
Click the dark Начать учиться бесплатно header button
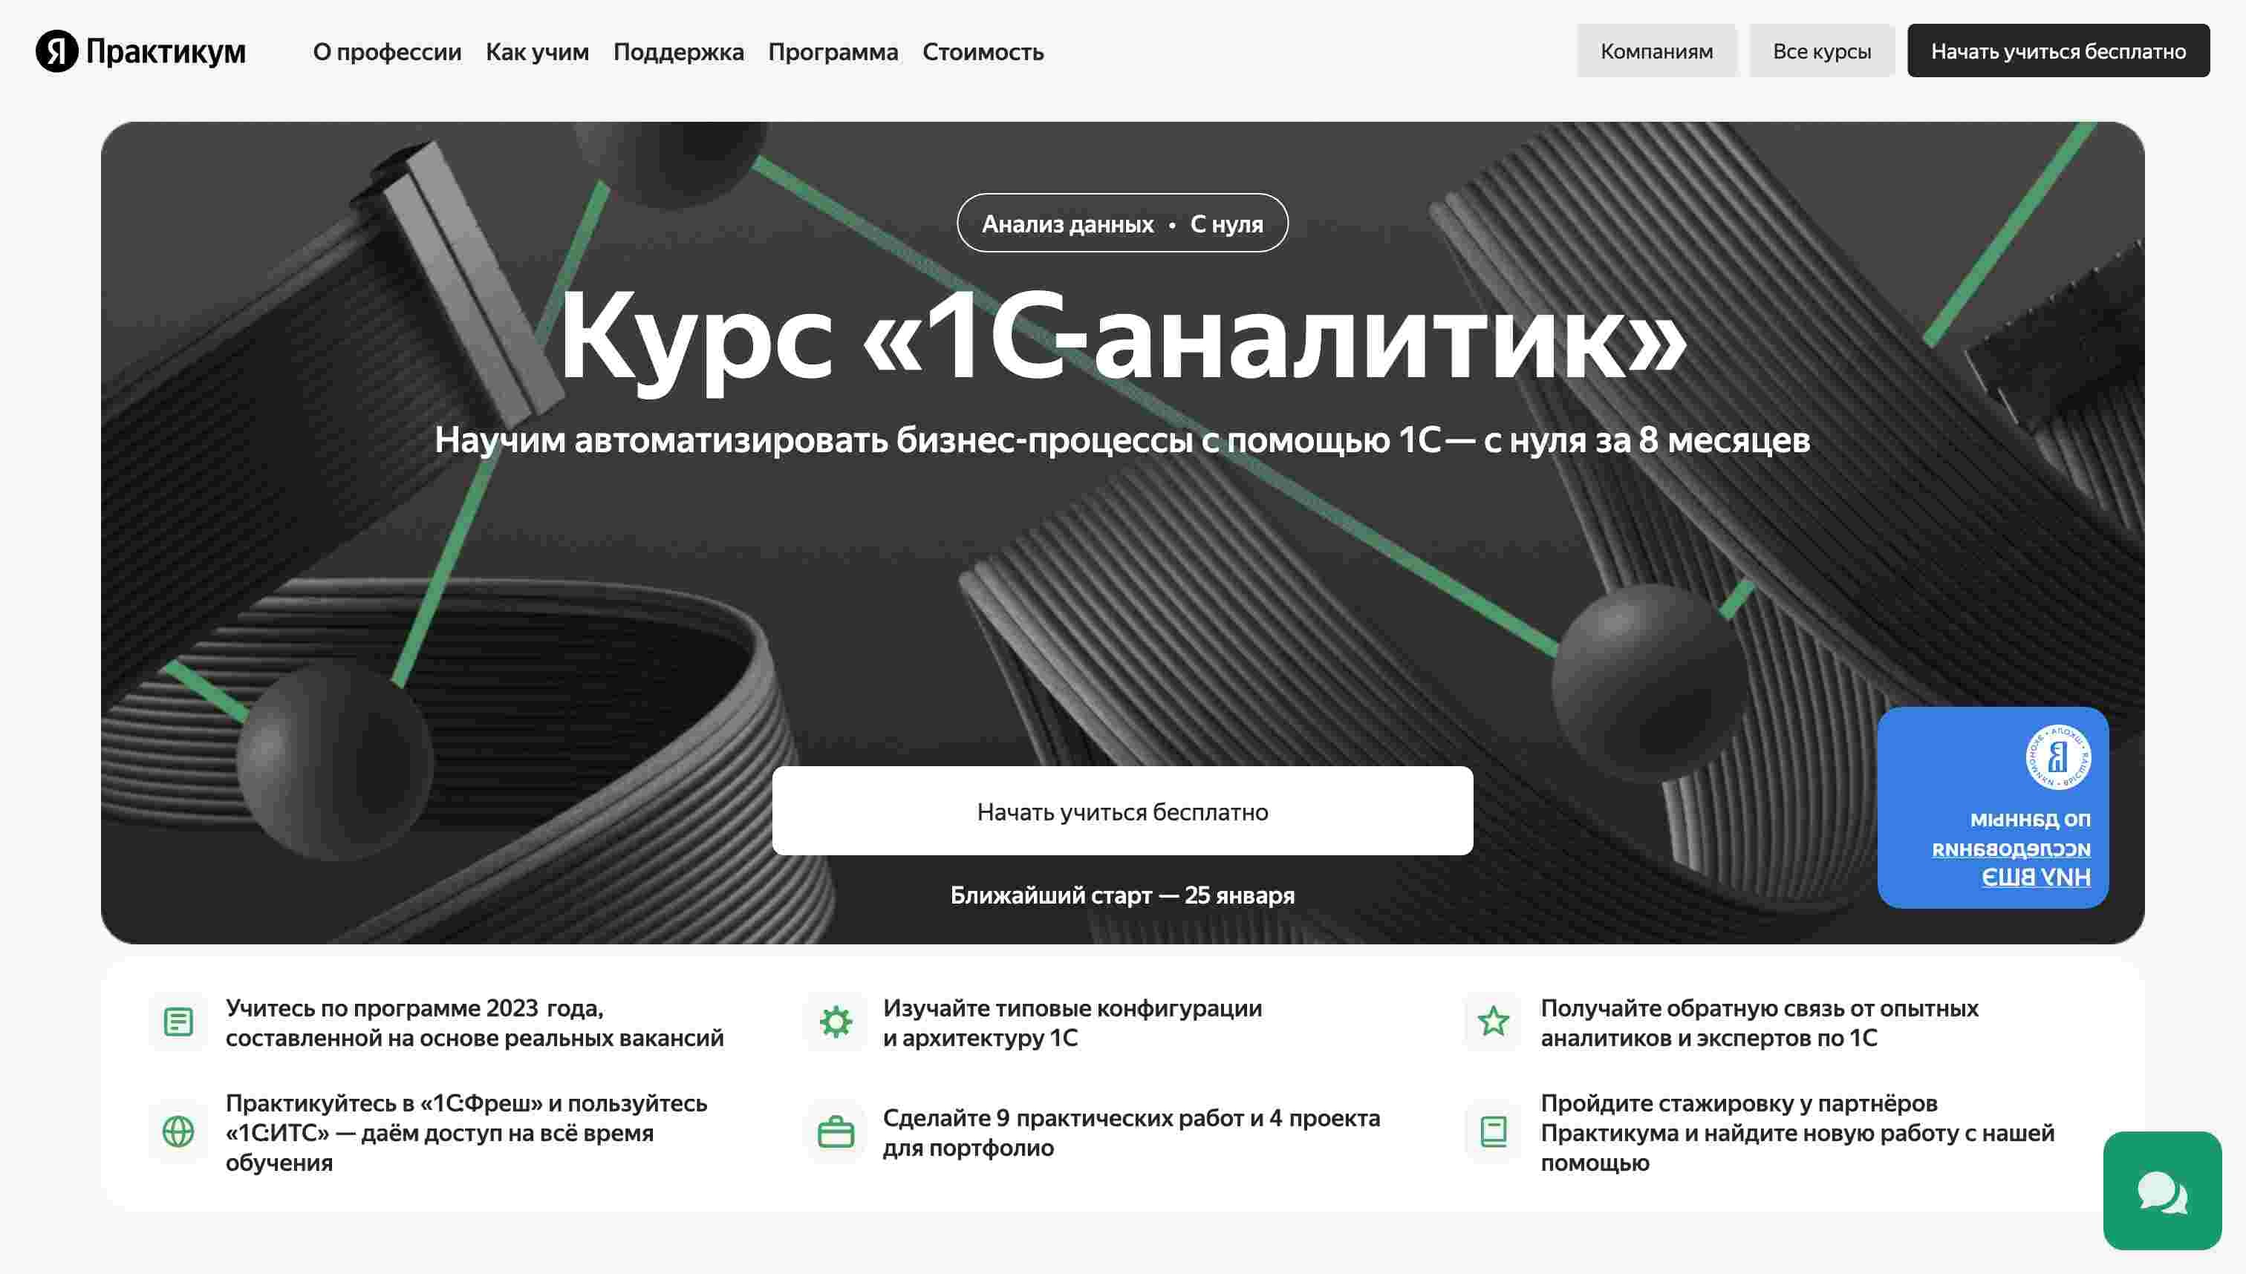tap(2058, 50)
